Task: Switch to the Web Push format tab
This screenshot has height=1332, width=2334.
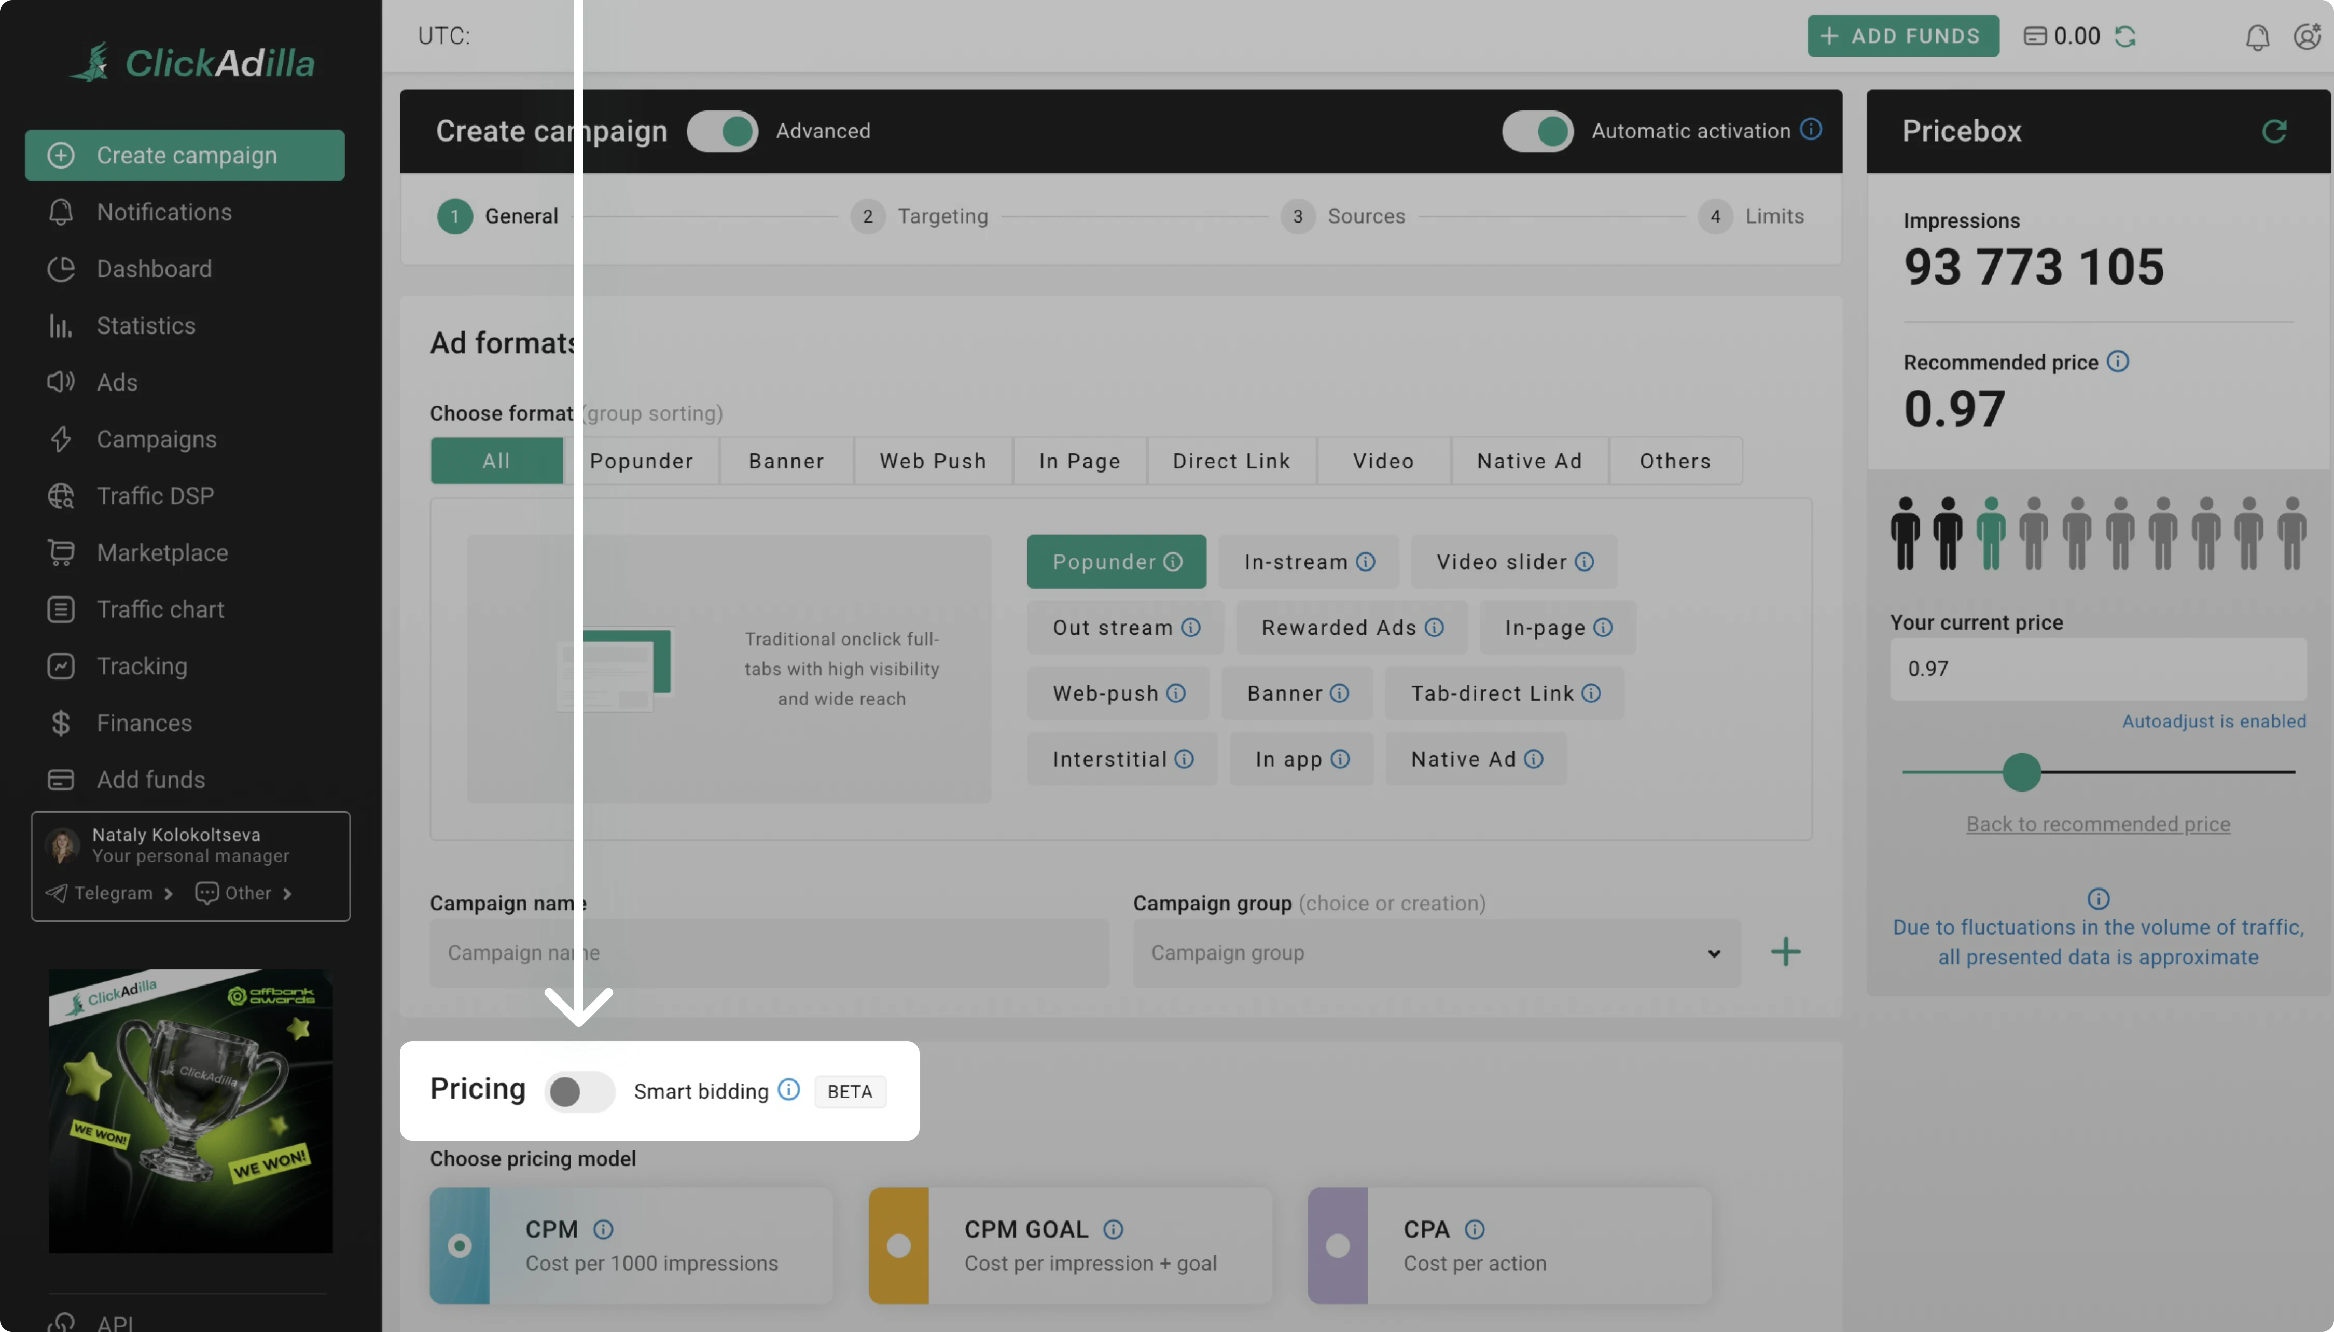Action: tap(933, 461)
